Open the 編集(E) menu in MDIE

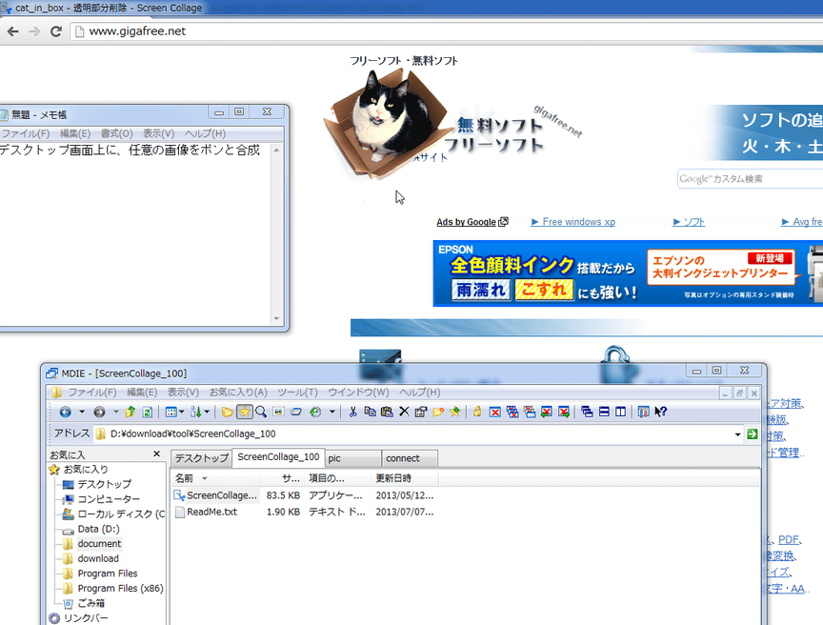click(142, 393)
